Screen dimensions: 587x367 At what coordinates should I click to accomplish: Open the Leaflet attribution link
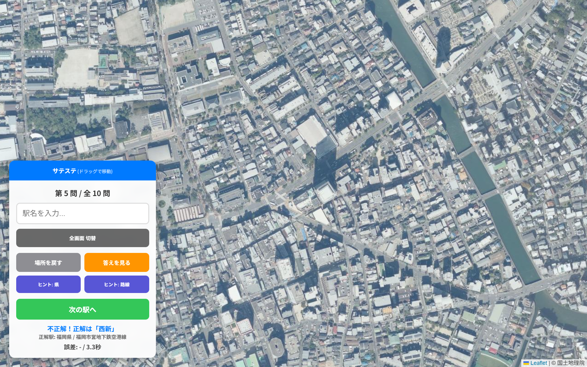point(539,363)
